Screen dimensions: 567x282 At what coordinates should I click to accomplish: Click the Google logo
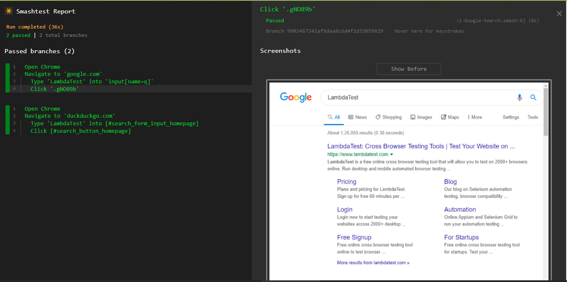click(296, 98)
